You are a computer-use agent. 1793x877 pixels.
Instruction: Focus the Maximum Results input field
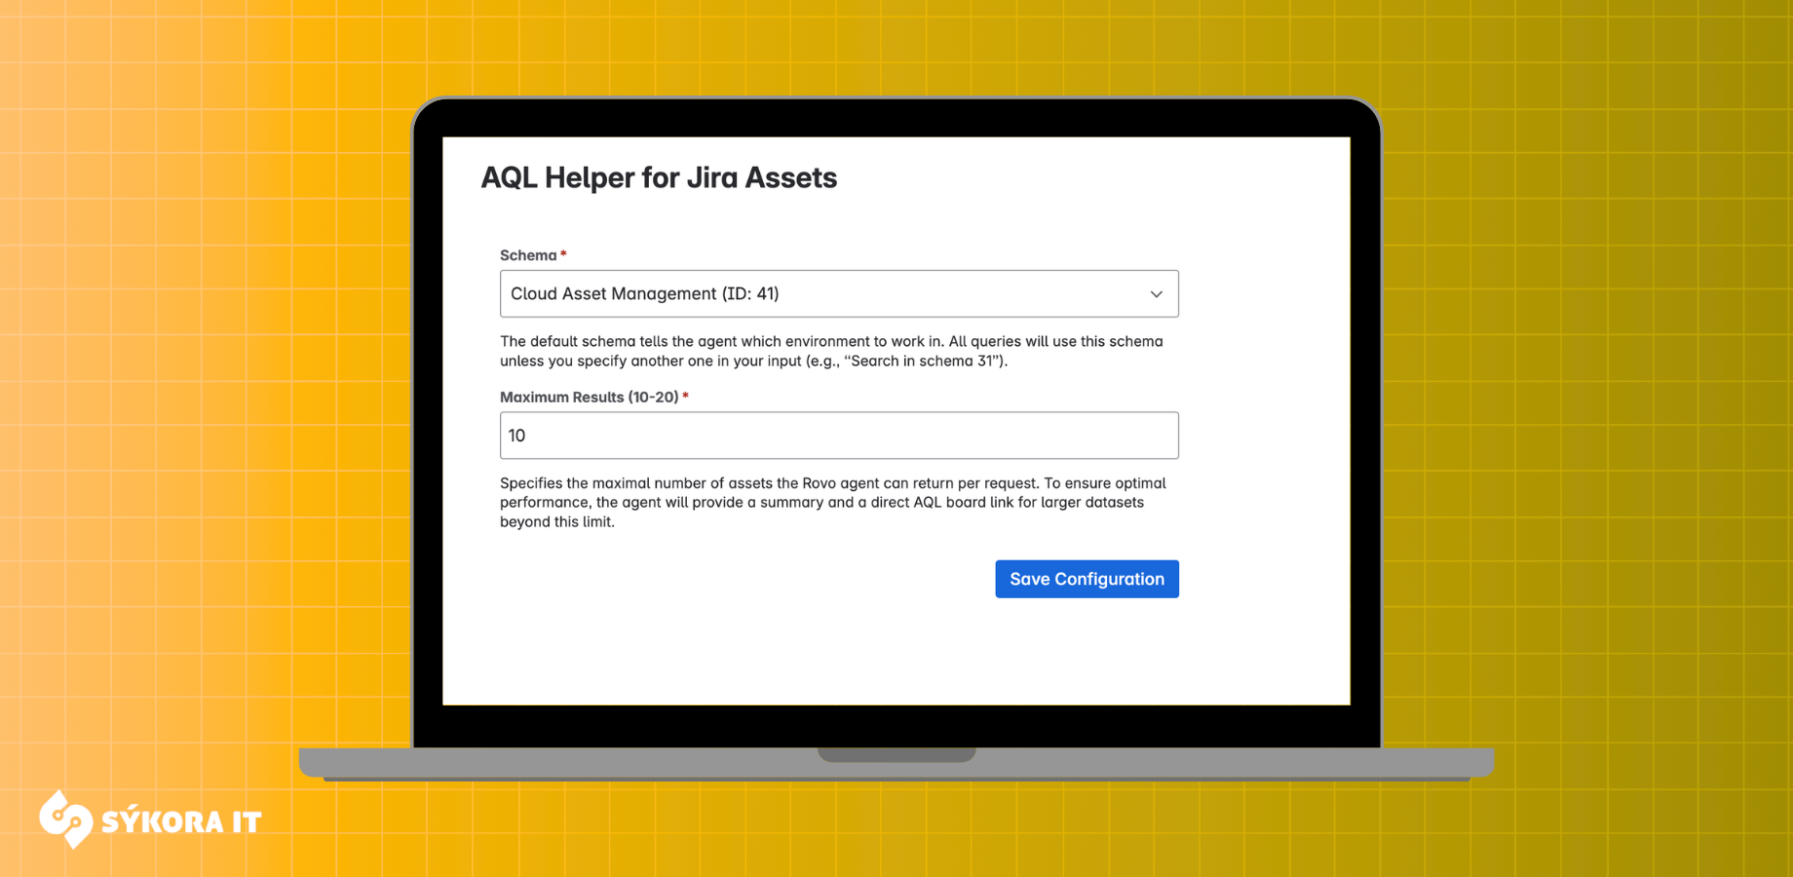pos(839,436)
